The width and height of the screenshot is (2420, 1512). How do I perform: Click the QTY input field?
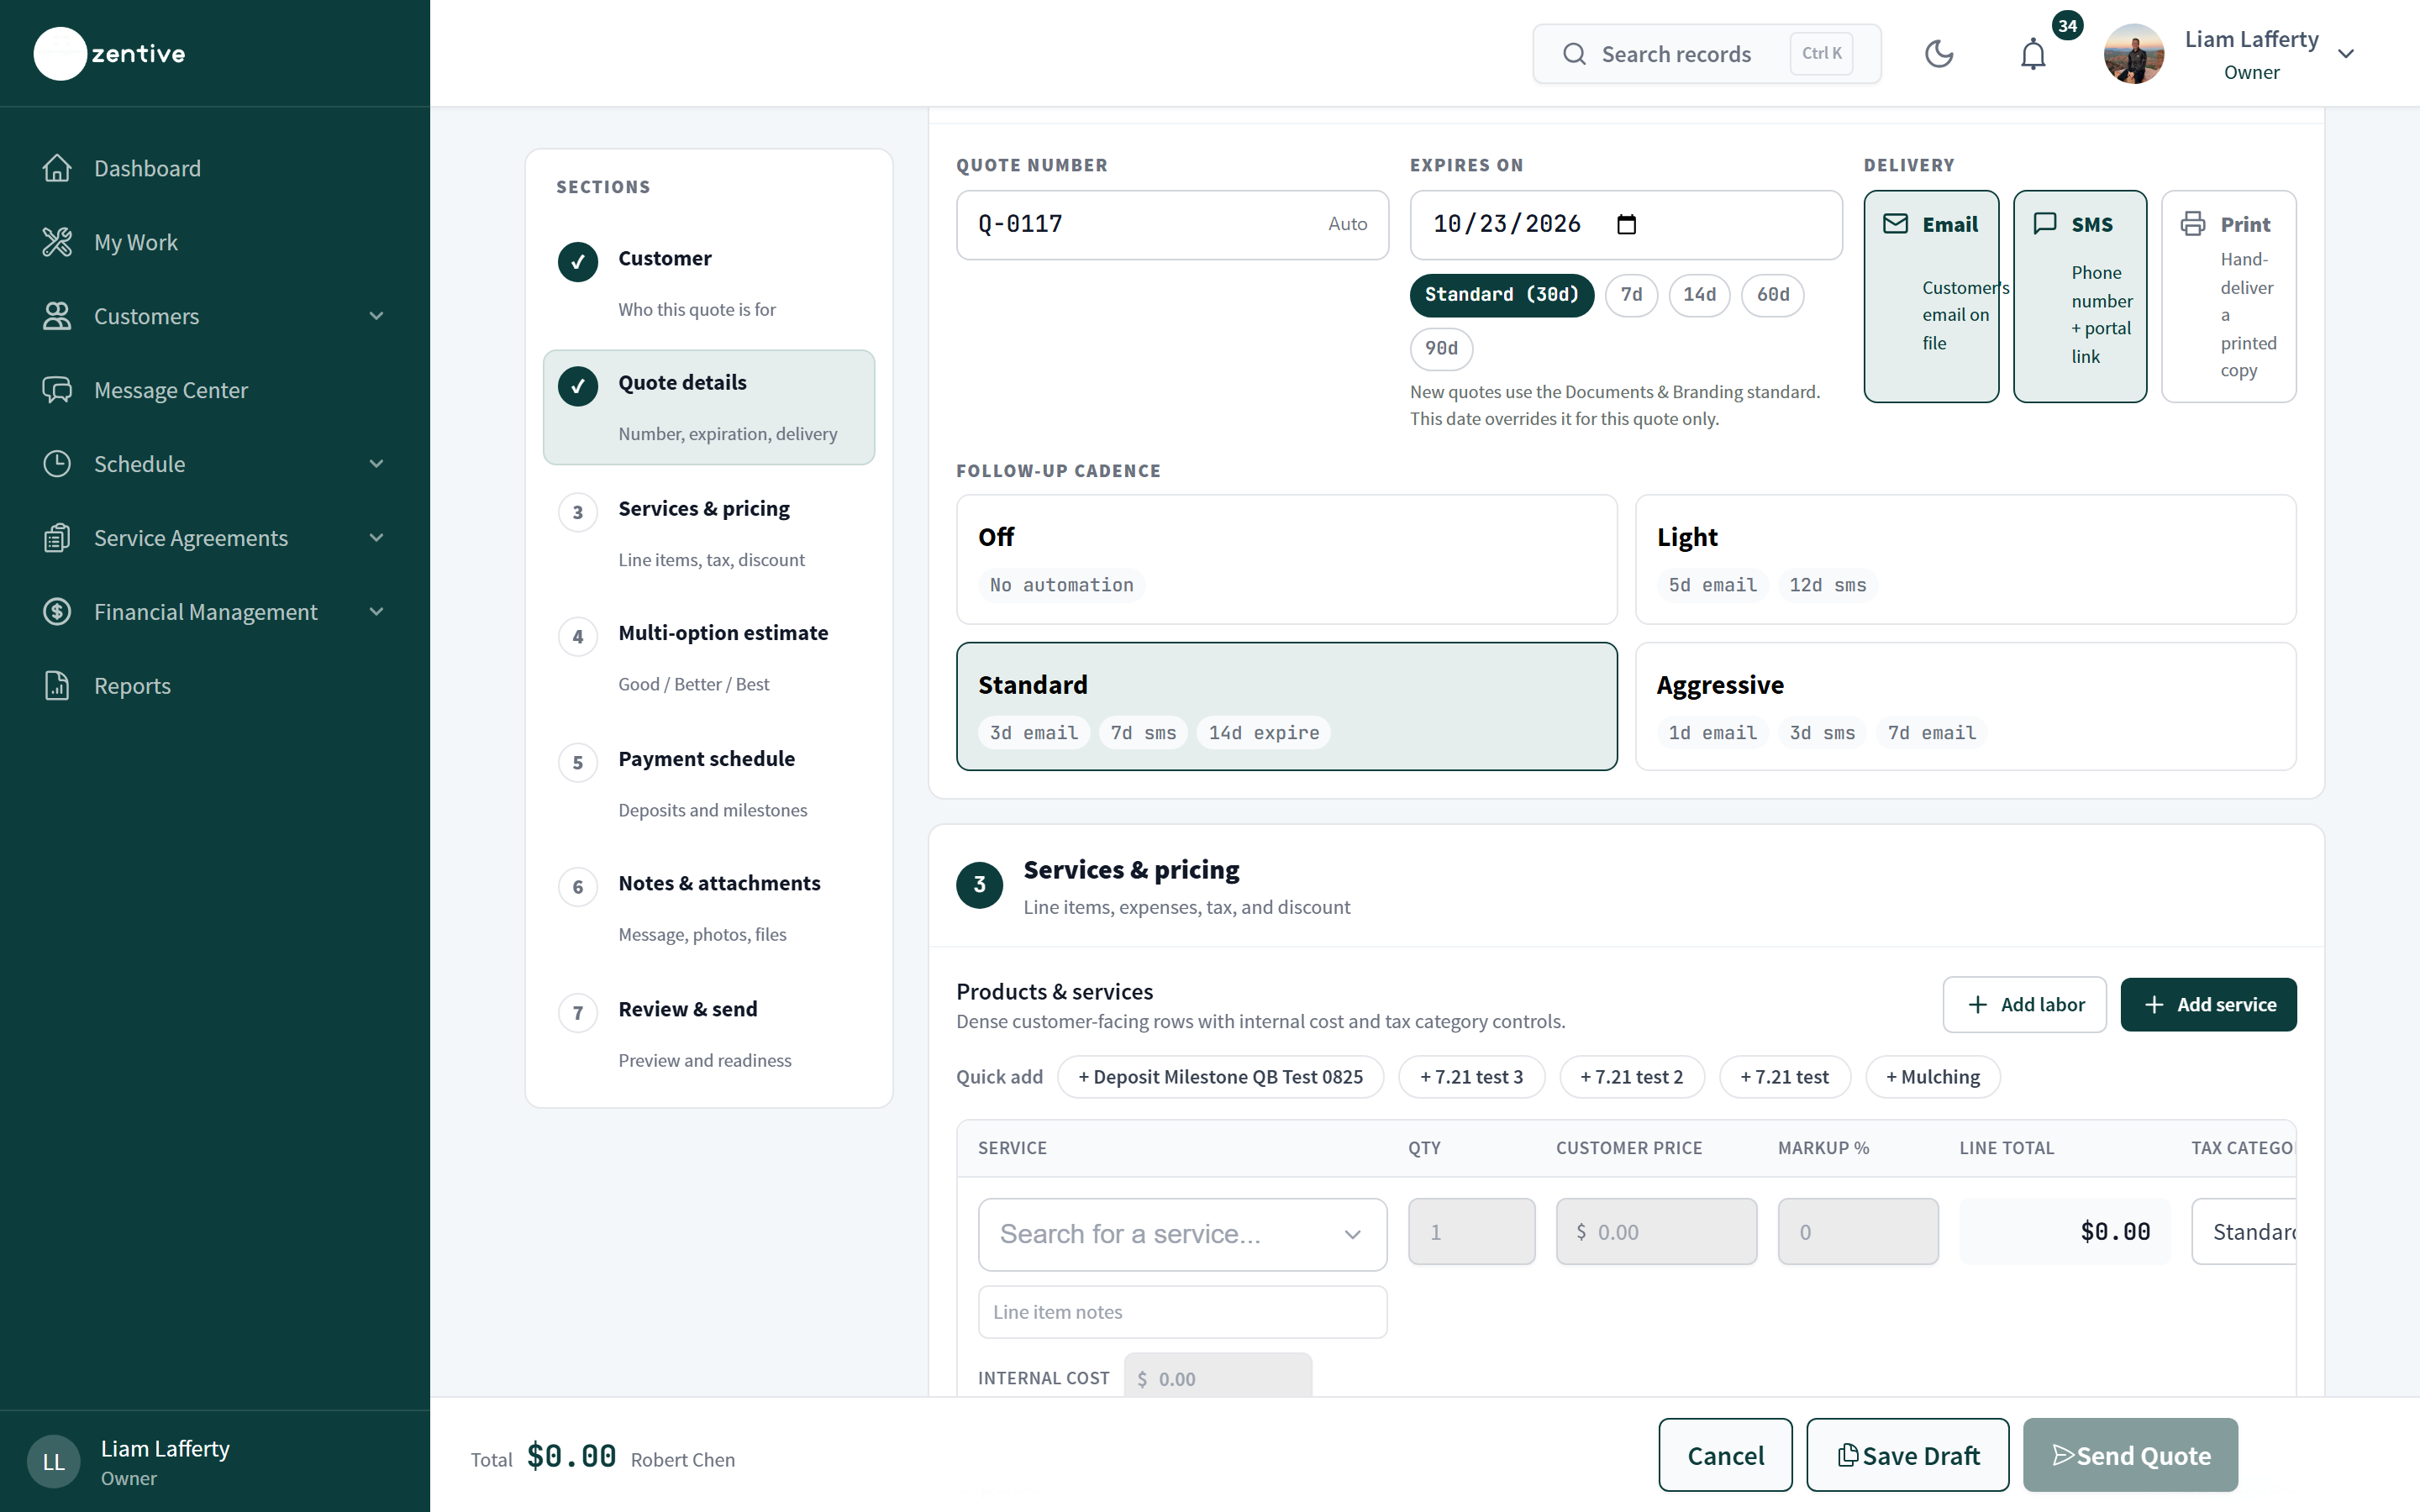pos(1471,1232)
